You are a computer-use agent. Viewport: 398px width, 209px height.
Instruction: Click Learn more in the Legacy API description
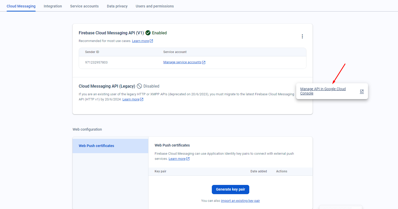(131, 99)
